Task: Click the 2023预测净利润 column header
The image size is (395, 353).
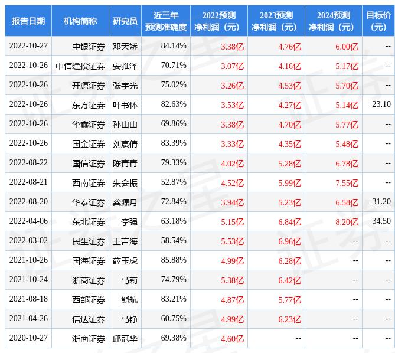Action: tap(276, 21)
